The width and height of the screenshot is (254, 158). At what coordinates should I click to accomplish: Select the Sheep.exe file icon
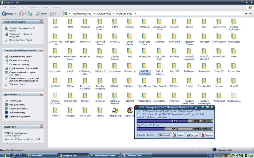click(130, 110)
